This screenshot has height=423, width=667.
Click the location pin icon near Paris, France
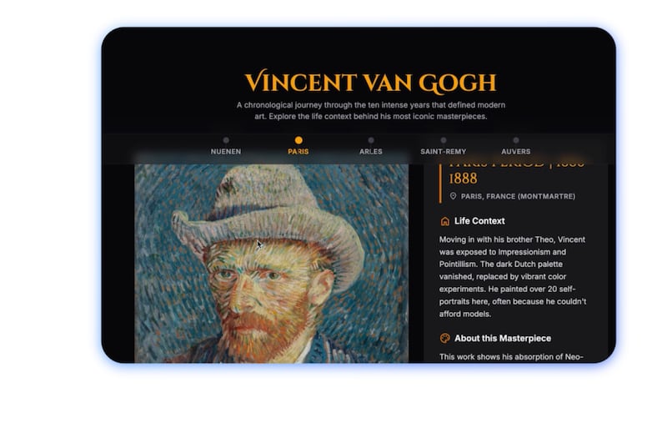coord(453,196)
